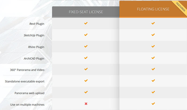This screenshot has height=110, width=187.
Task: Click the SketchUp Plugin feature label
Action: (34, 35)
